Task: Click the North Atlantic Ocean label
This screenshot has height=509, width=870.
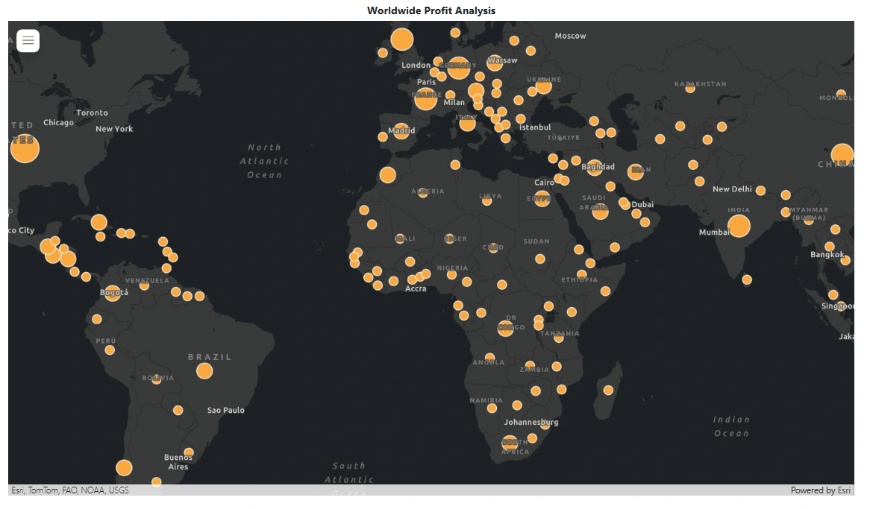Action: 265,162
